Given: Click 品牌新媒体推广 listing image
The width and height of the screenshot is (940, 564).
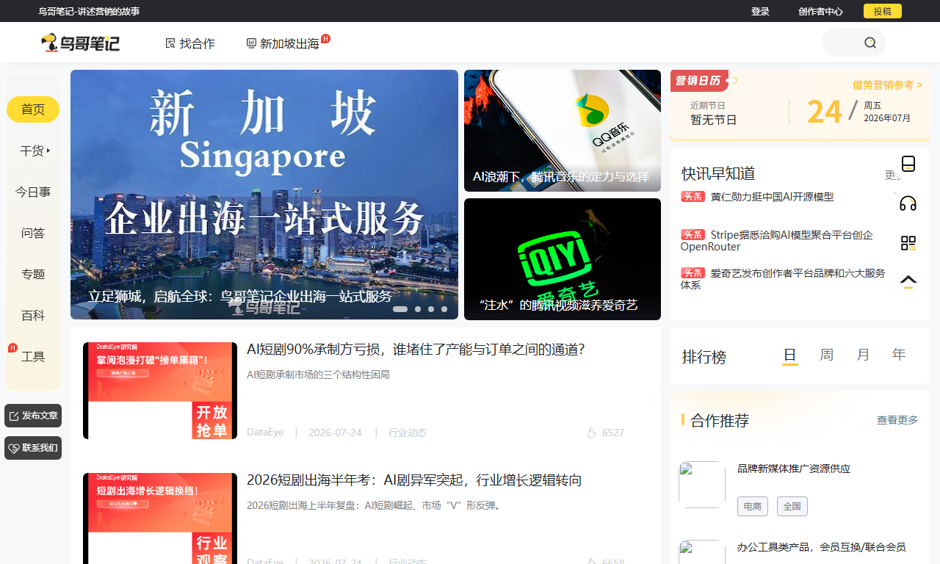Looking at the screenshot, I should point(702,485).
